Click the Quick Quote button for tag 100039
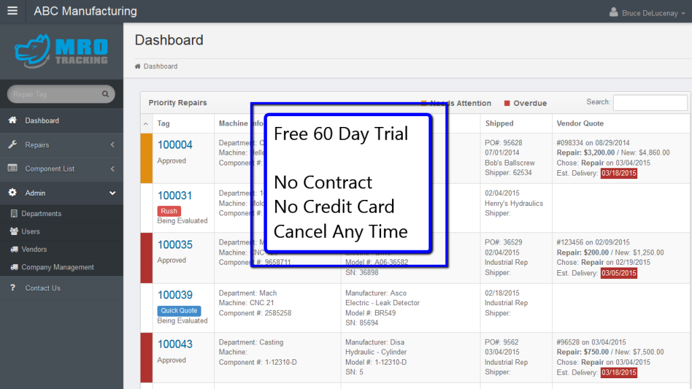This screenshot has width=692, height=389. pos(178,311)
